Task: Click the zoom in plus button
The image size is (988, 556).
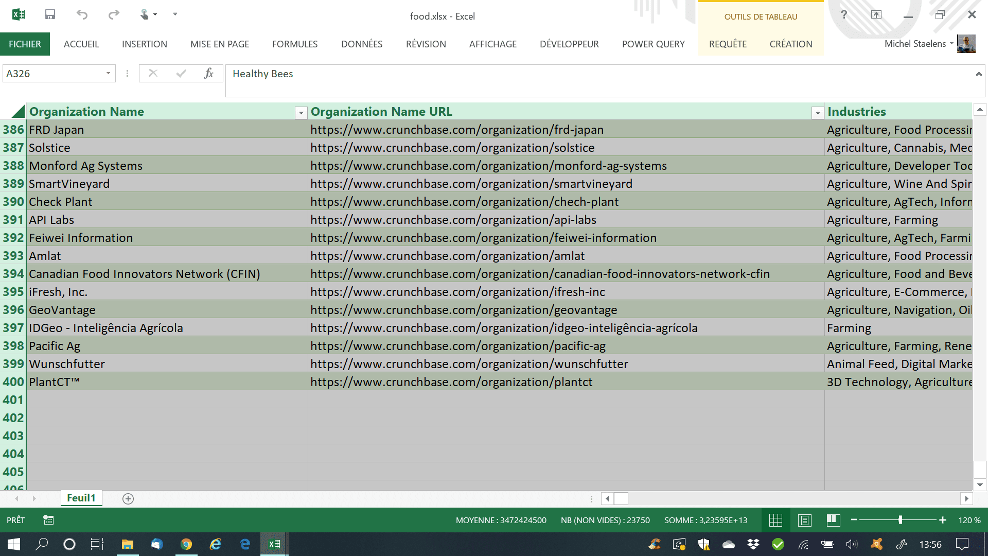Action: tap(943, 520)
